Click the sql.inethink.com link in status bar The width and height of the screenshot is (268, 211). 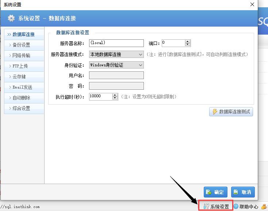[20, 207]
